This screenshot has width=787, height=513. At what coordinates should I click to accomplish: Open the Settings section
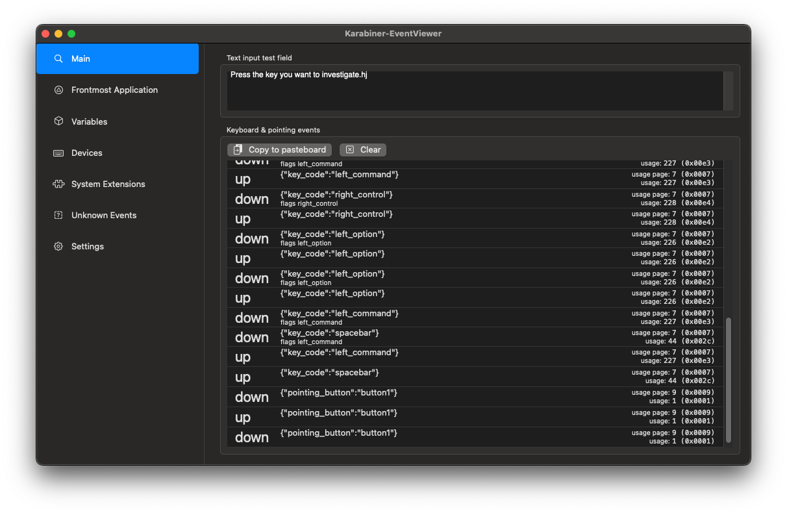click(x=118, y=247)
